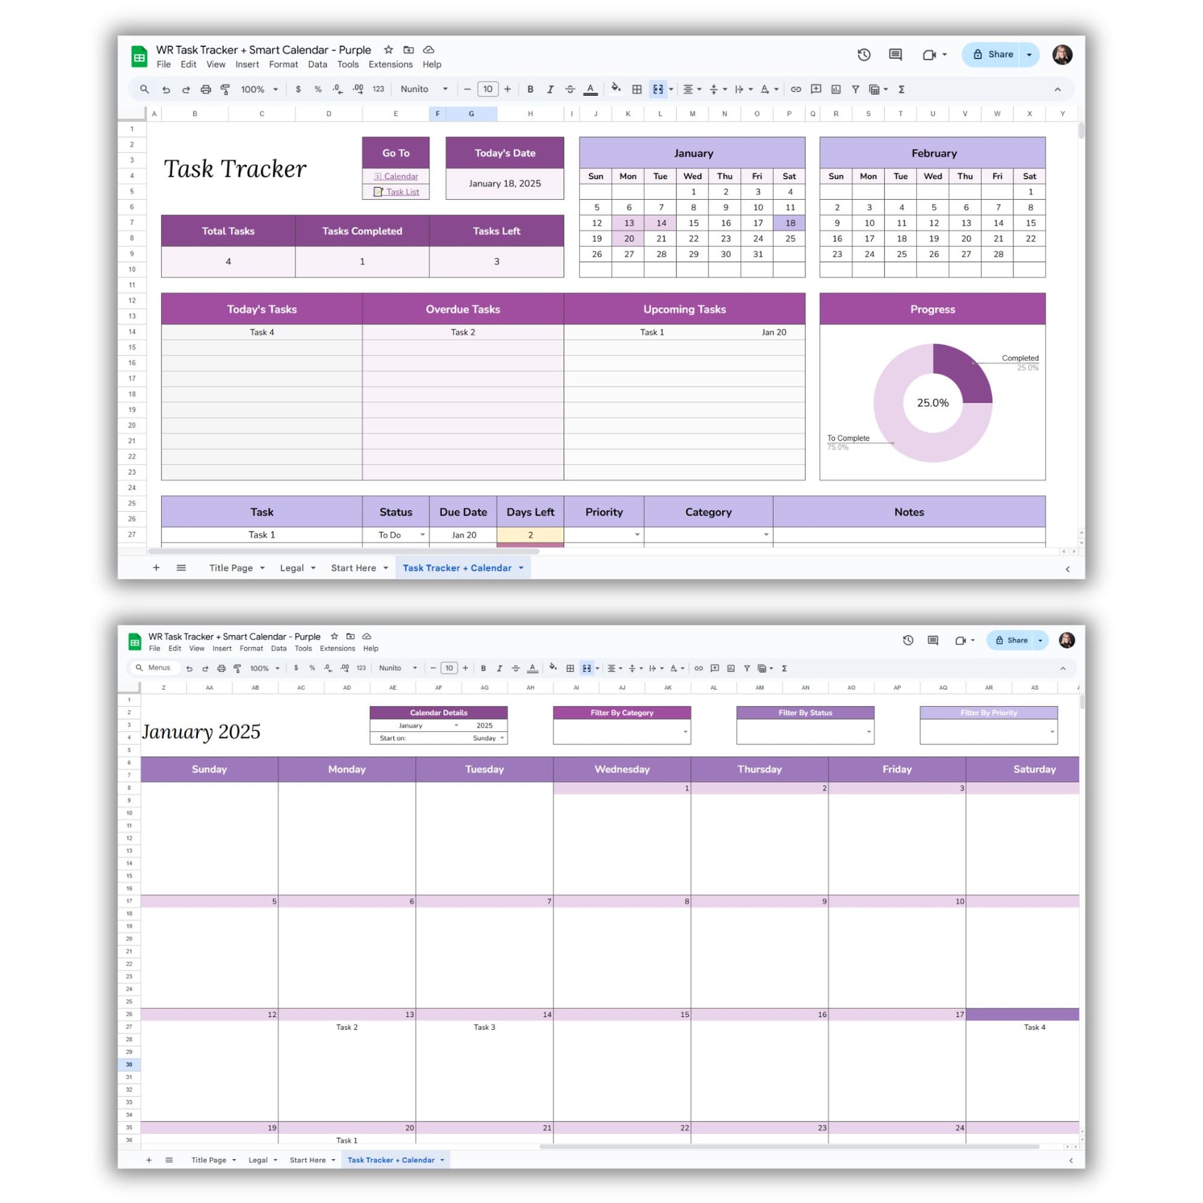The image size is (1203, 1203).
Task: Open File menu in top window
Action: pos(164,64)
